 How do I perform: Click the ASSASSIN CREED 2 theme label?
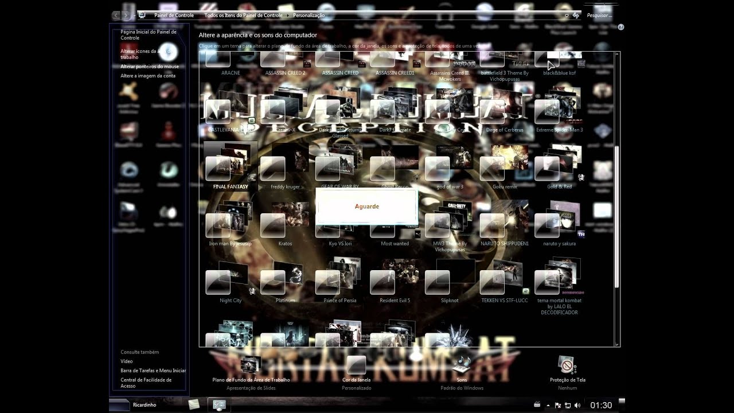pos(285,73)
